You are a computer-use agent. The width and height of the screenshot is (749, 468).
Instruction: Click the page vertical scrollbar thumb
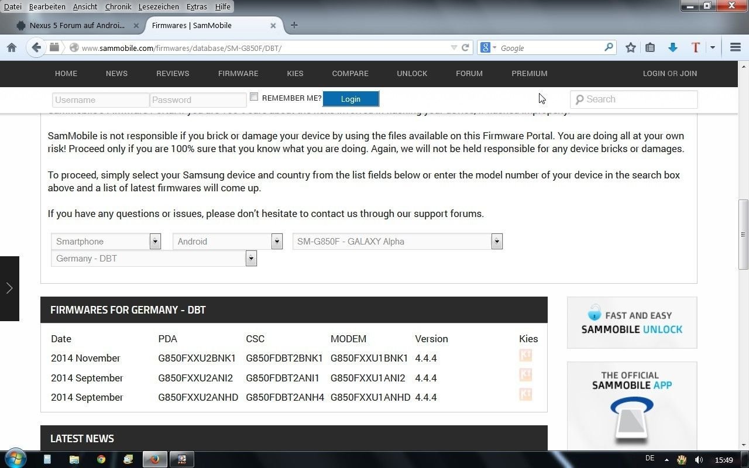(743, 234)
